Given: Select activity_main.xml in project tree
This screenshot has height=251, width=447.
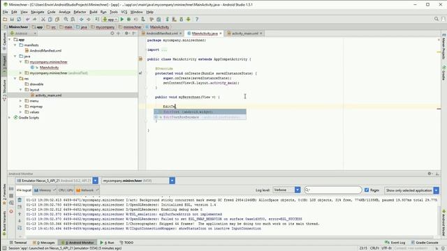Looking at the screenshot, I should point(48,96).
